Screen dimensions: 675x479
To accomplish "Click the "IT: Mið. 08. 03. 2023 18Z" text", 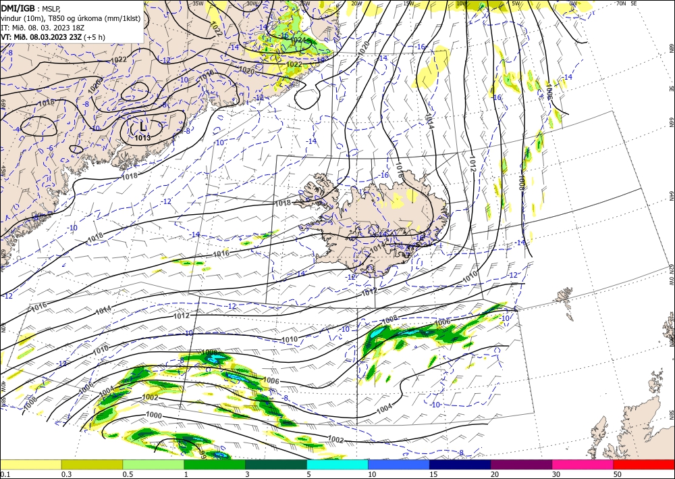I will [43, 28].
